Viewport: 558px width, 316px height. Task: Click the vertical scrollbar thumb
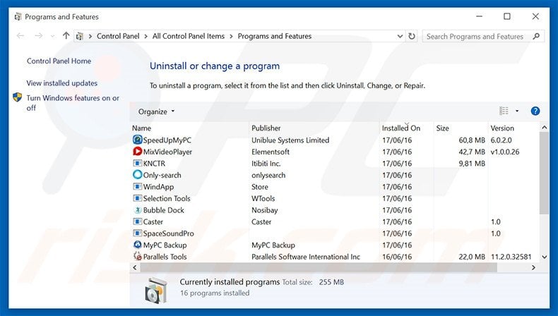point(544,173)
